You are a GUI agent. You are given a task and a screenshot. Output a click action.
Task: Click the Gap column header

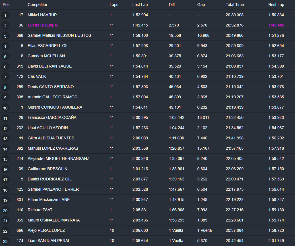201,5
